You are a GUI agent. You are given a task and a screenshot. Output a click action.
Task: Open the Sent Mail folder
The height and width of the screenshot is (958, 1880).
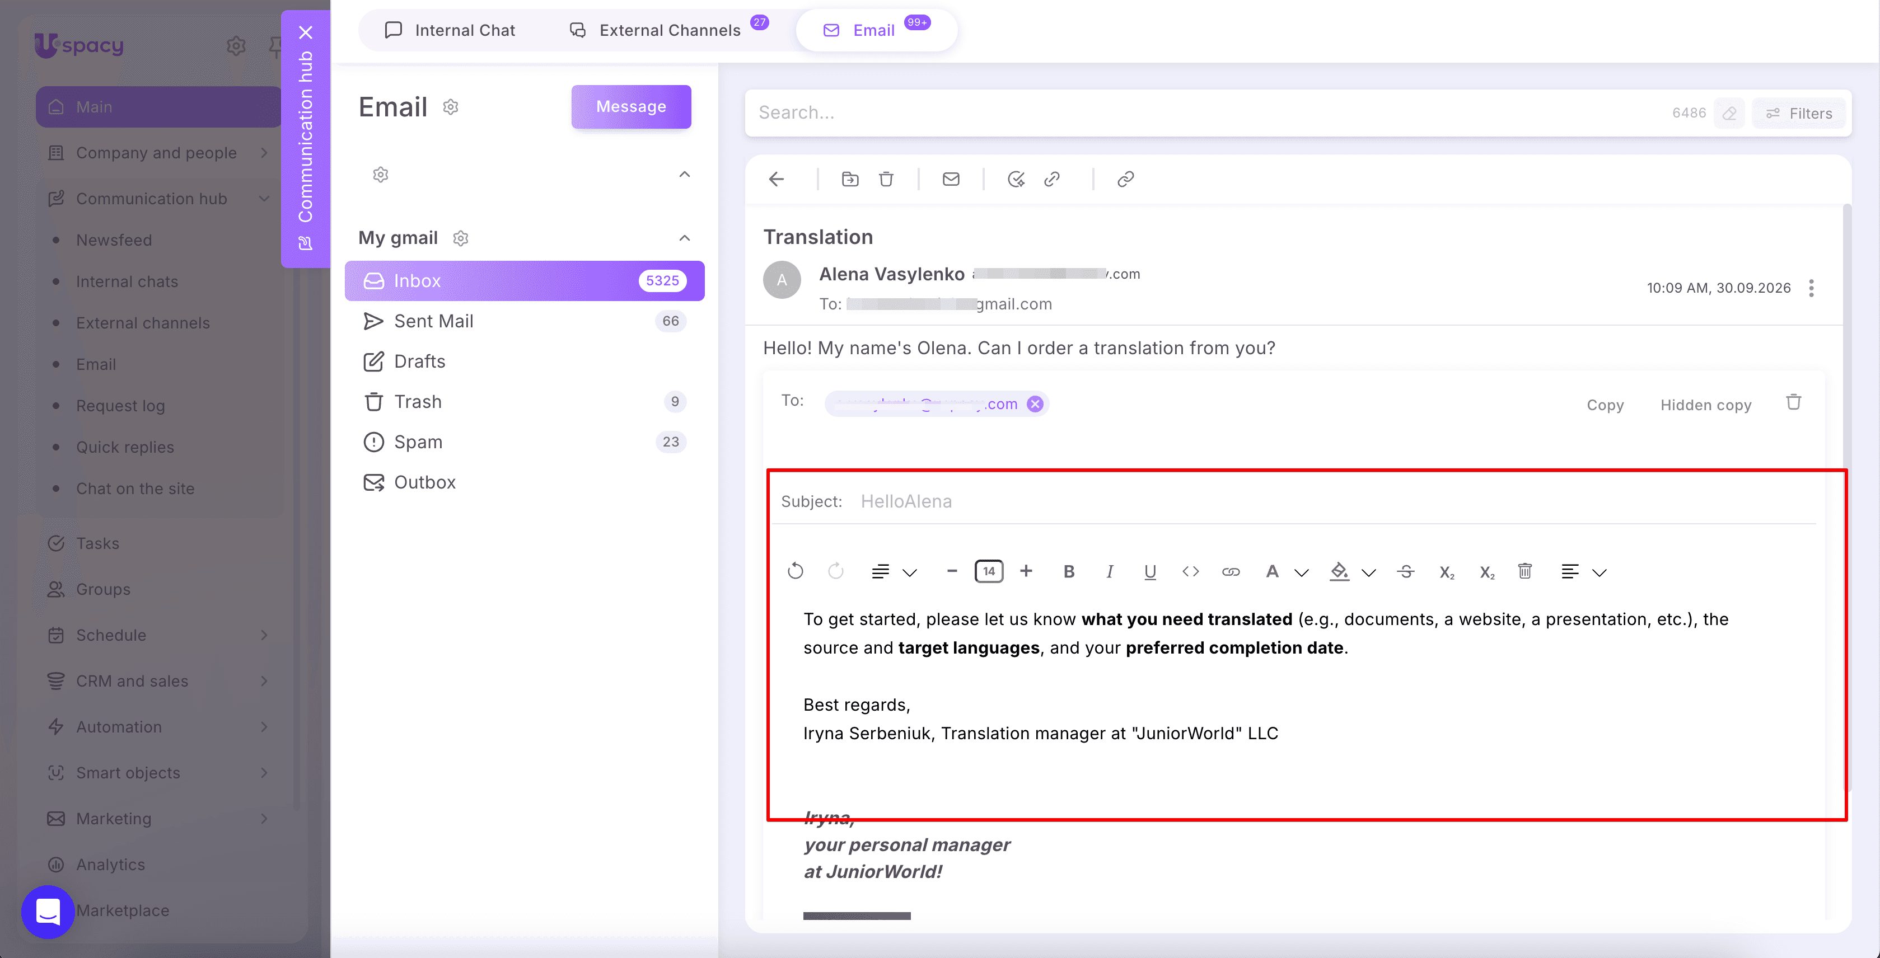[524, 321]
